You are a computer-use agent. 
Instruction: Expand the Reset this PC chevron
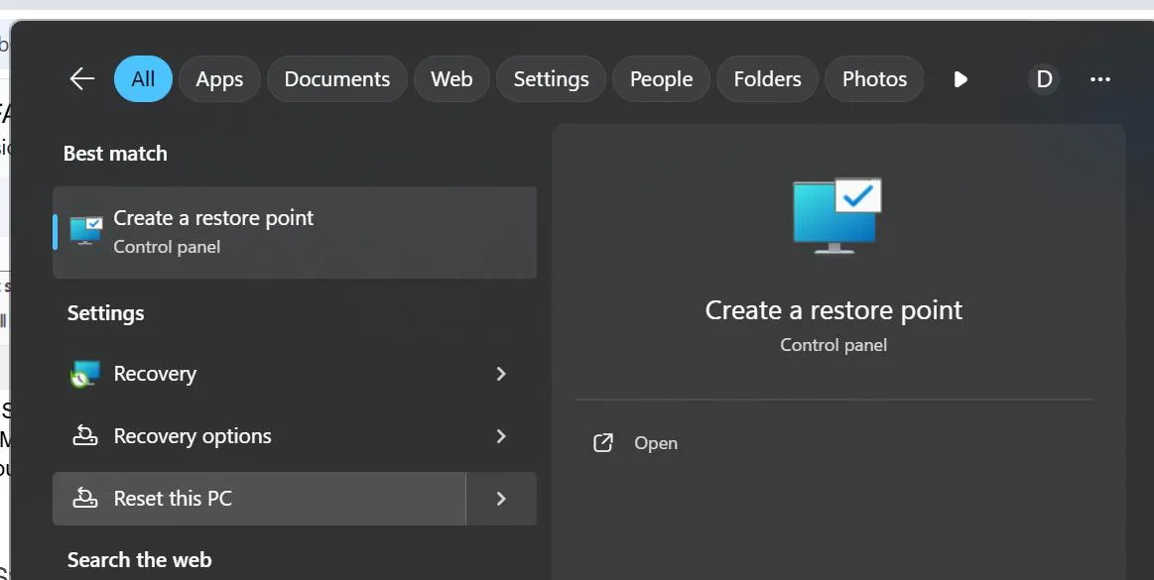pyautogui.click(x=501, y=499)
